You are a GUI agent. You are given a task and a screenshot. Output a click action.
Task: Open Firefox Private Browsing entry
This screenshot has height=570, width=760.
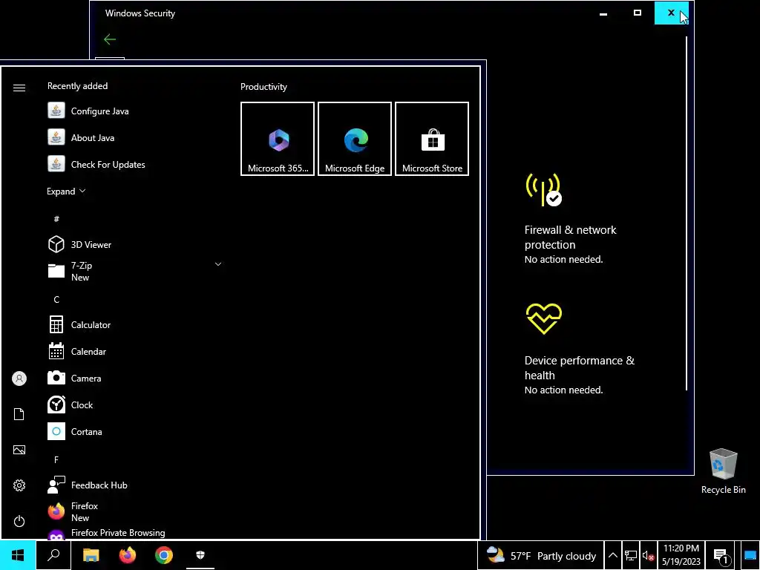pyautogui.click(x=136, y=533)
